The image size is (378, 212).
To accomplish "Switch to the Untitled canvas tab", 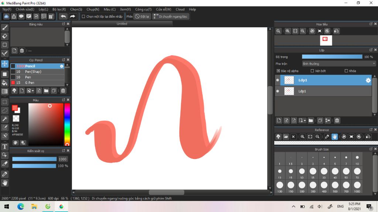I will (x=122, y=24).
